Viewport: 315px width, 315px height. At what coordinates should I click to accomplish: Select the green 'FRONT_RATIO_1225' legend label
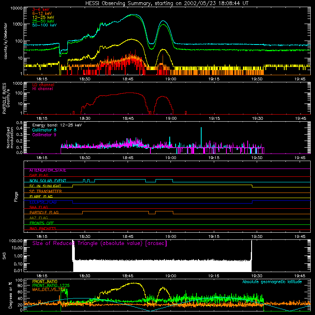coord(51,285)
